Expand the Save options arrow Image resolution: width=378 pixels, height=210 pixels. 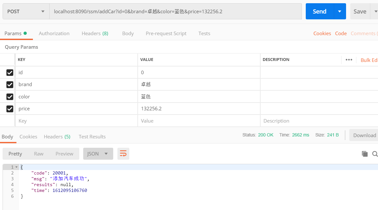pos(375,11)
